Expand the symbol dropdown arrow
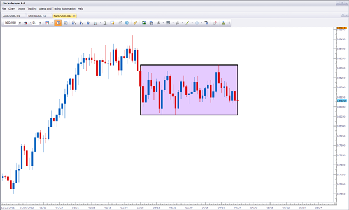This screenshot has height=210, width=349. pyautogui.click(x=20, y=23)
